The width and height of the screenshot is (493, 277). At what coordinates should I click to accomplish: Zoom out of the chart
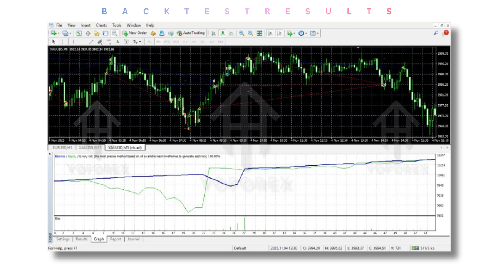[x=250, y=33]
